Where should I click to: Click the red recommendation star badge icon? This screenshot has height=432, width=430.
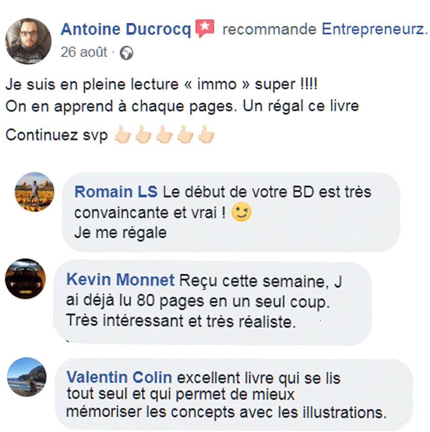pyautogui.click(x=205, y=28)
